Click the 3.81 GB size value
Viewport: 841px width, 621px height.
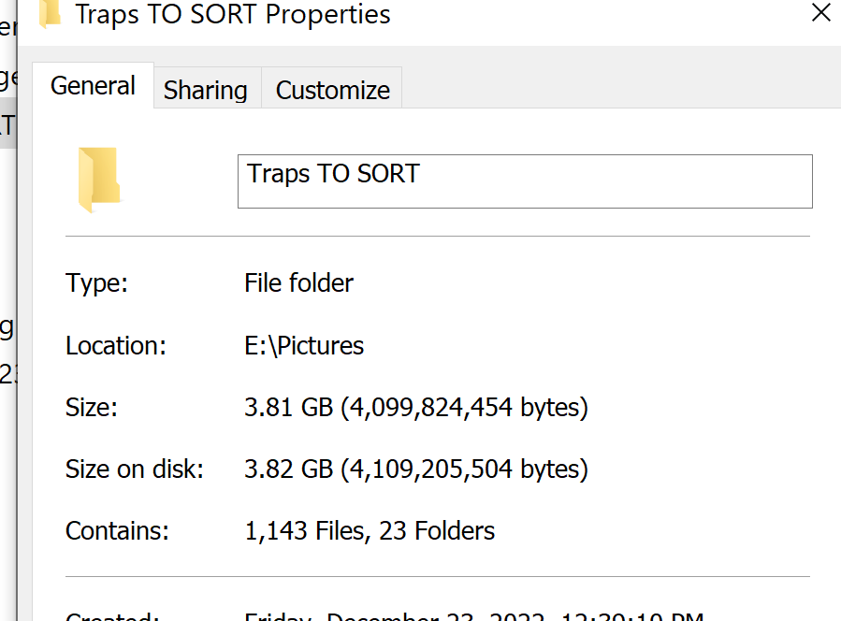tap(287, 407)
